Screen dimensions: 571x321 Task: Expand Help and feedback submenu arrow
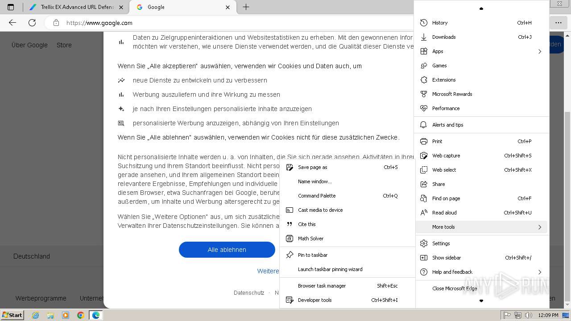(540, 272)
